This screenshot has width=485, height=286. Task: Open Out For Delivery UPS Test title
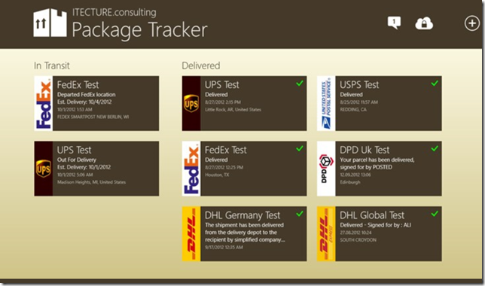coord(75,150)
